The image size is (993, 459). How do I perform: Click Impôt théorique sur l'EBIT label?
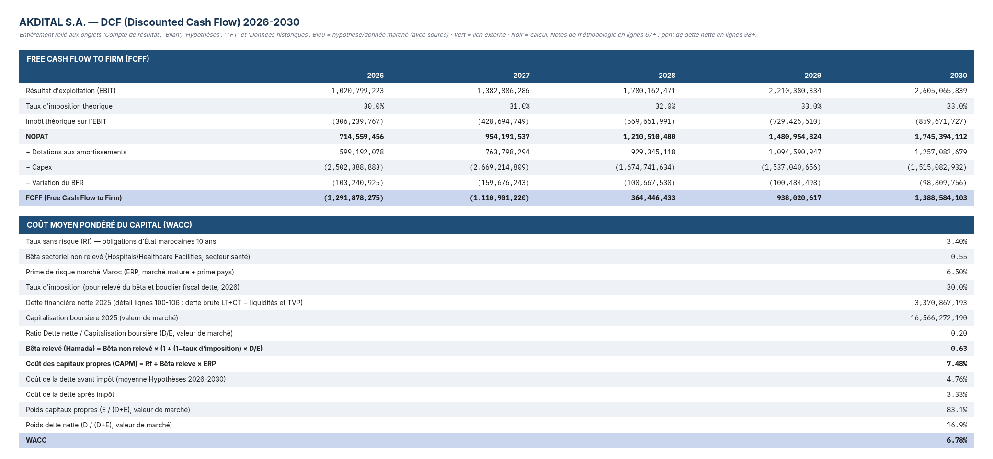coord(66,121)
